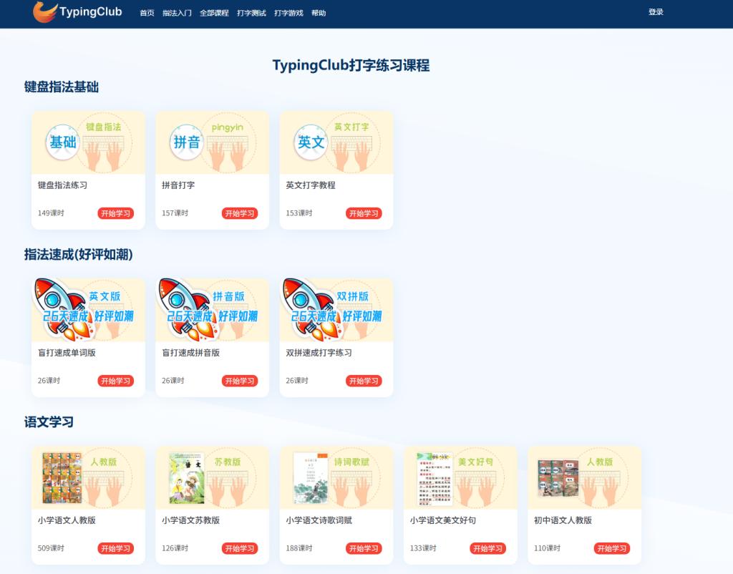This screenshot has width=733, height=574.
Task: Click the 157课时 lesson count
Action: point(175,213)
